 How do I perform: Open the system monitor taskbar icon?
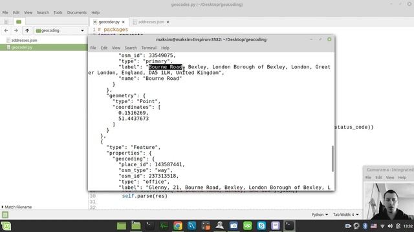coord(164,226)
